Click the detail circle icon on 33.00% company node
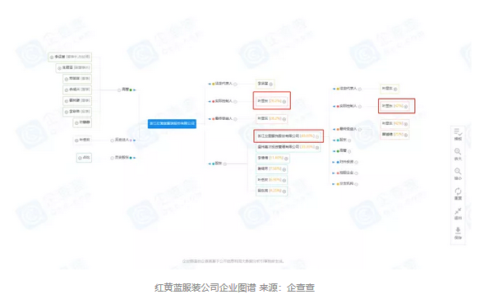Viewport: 480px width, 299px height. [x=317, y=148]
